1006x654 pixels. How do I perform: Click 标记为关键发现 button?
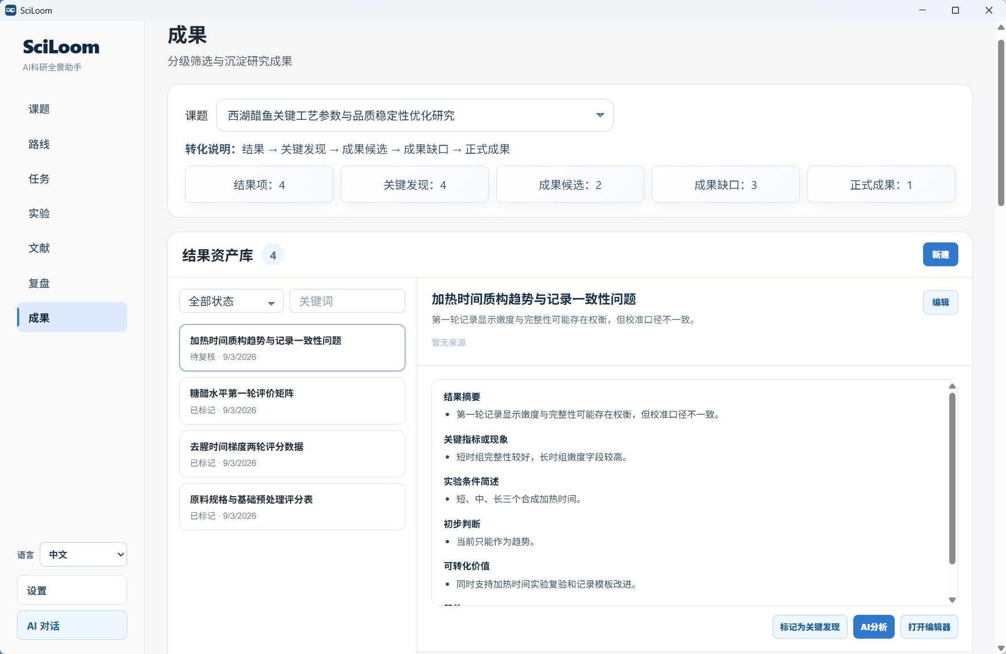click(810, 627)
